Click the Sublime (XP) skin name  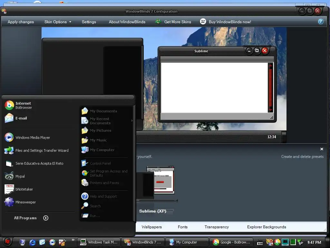click(152, 211)
